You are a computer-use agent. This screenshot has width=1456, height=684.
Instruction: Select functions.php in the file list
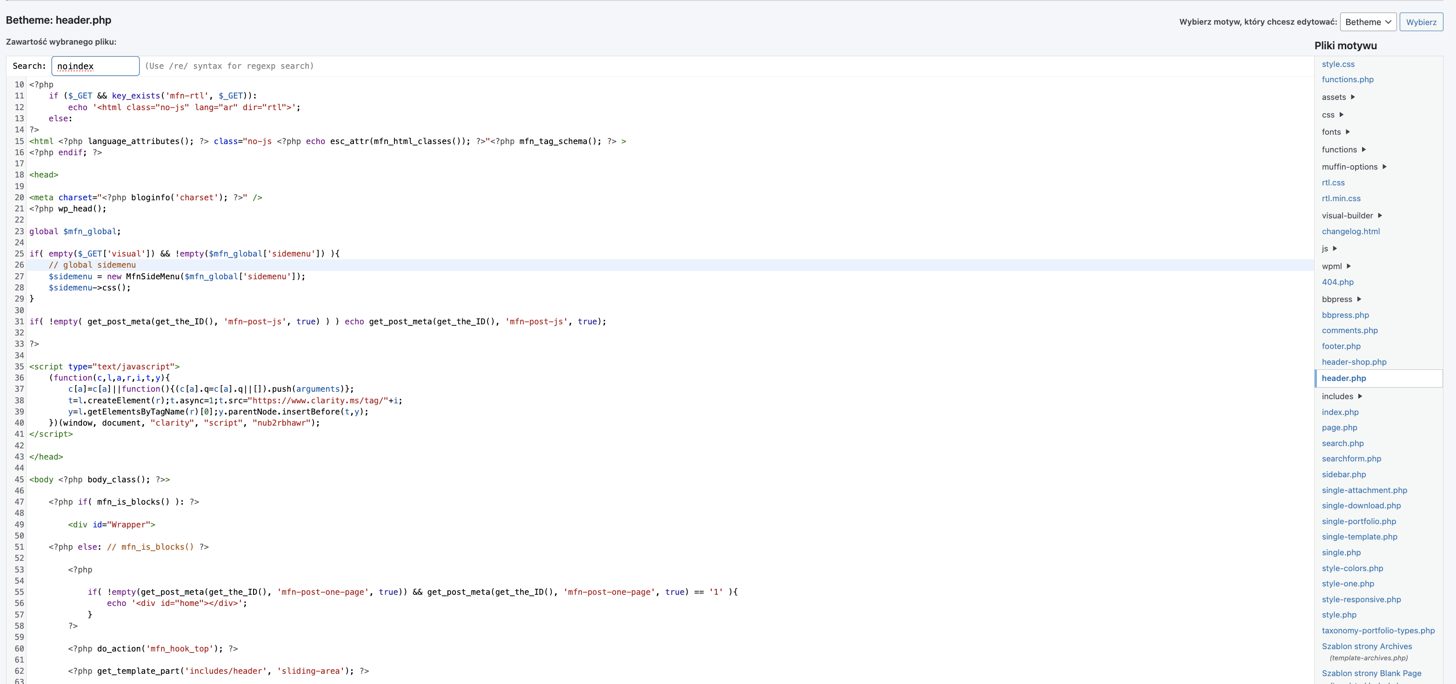(1347, 79)
